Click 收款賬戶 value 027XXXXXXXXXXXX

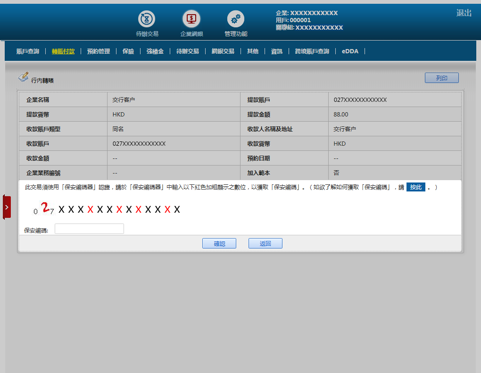pyautogui.click(x=139, y=143)
